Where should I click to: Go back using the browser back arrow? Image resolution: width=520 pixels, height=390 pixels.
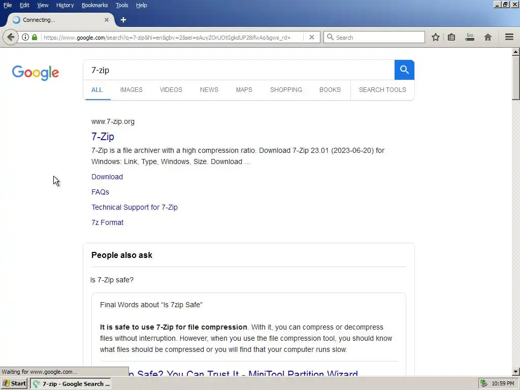click(10, 37)
